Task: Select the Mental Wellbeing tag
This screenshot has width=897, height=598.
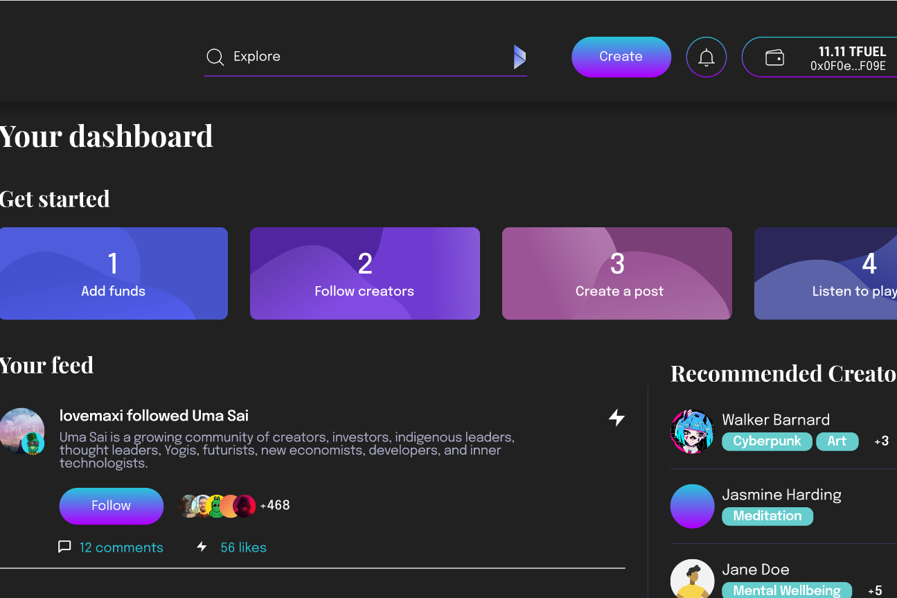Action: click(x=787, y=590)
